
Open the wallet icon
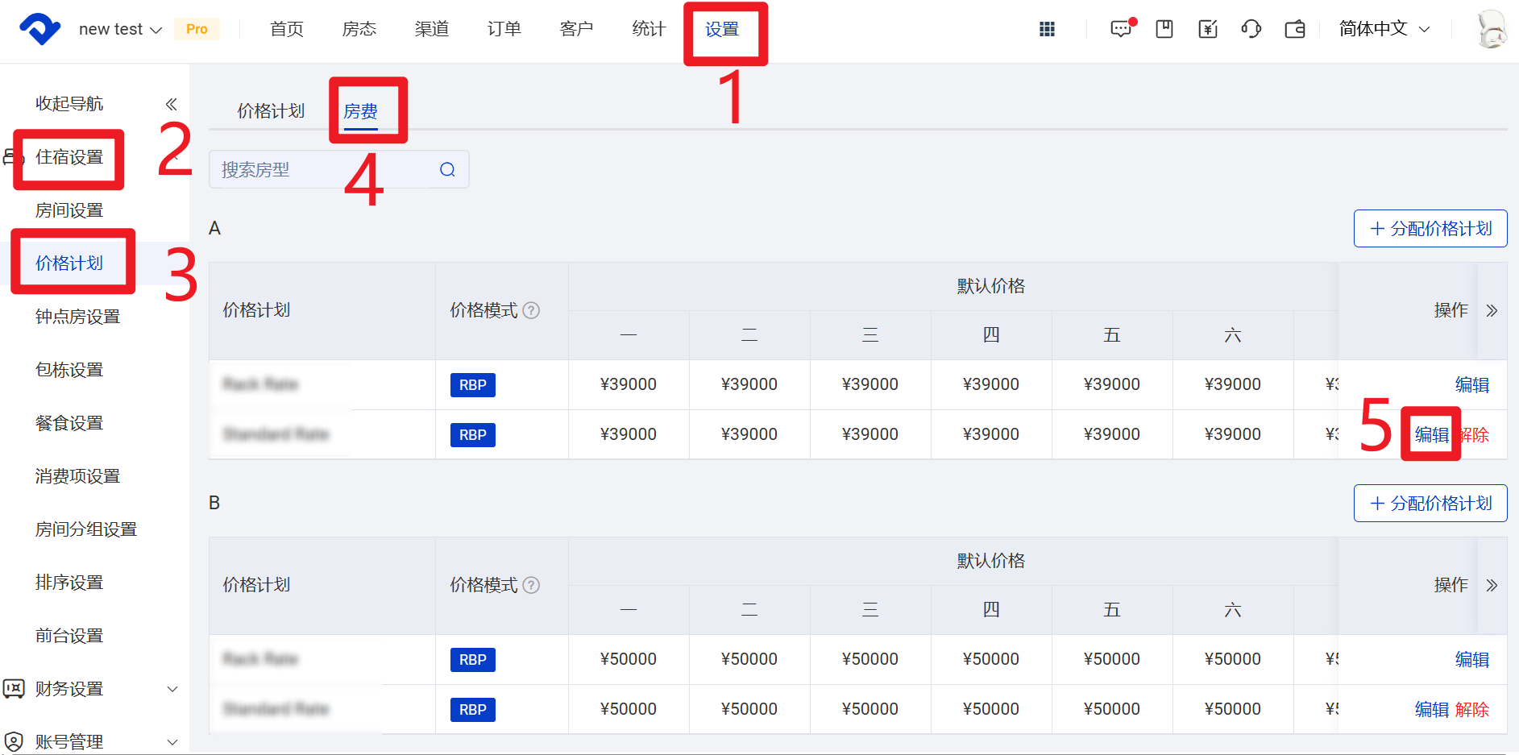(x=1295, y=29)
